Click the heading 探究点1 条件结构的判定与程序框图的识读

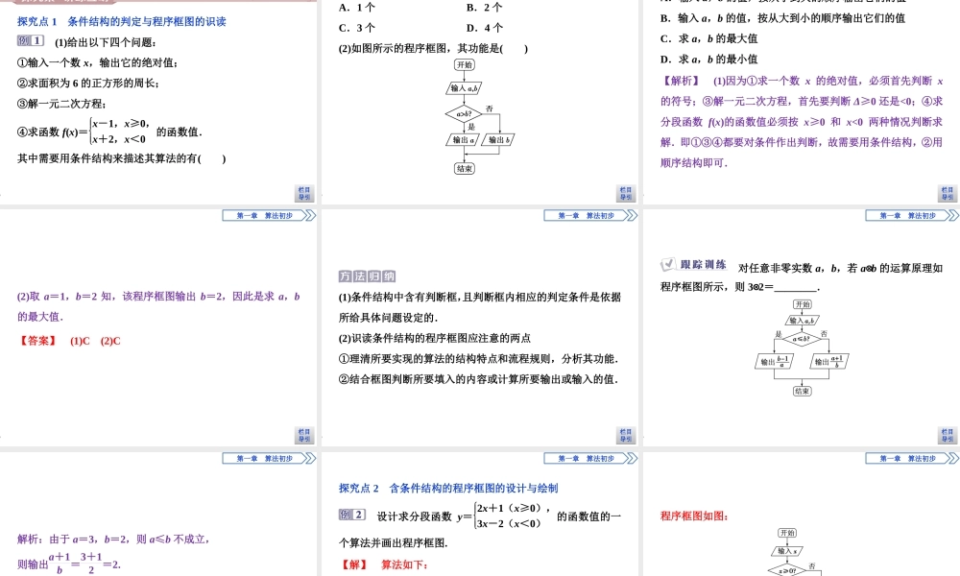[x=122, y=21]
